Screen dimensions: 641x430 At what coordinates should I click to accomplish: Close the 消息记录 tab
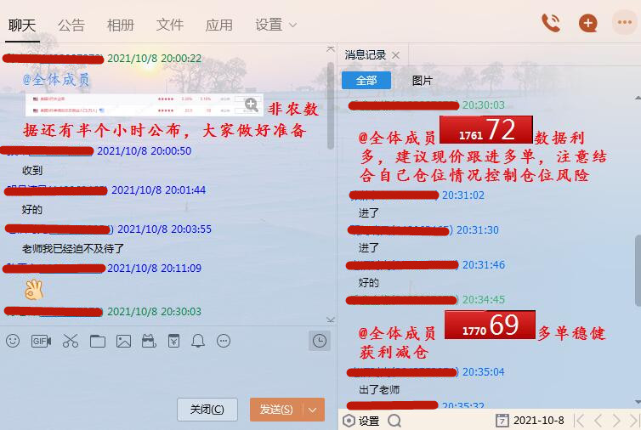395,55
